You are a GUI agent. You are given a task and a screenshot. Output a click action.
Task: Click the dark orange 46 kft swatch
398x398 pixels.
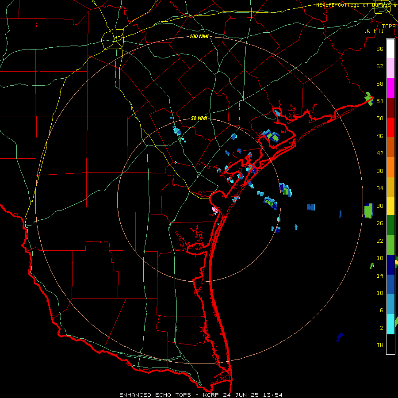[x=390, y=147]
